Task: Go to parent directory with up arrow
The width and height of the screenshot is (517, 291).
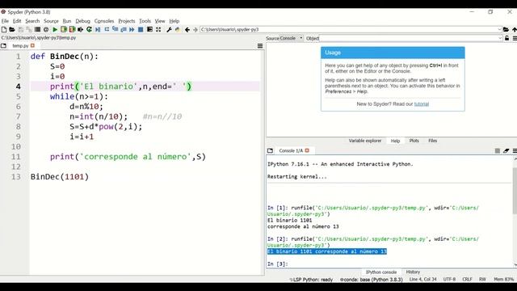Action: pos(514,30)
